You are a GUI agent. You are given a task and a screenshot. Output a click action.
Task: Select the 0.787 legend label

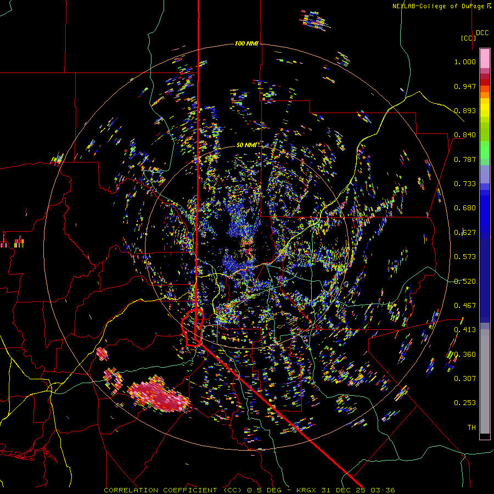click(465, 159)
